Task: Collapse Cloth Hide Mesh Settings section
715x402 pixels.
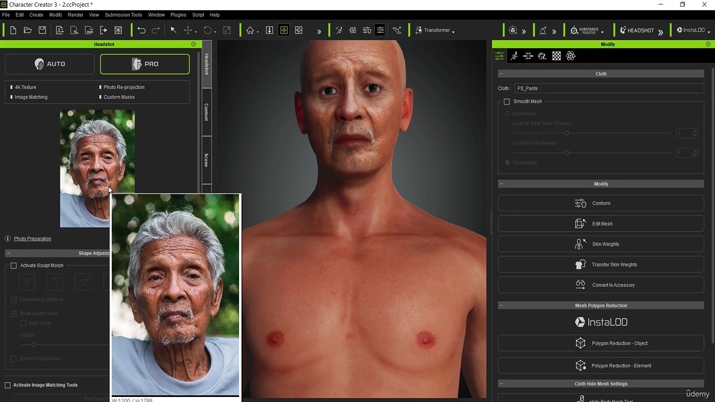Action: click(501, 384)
